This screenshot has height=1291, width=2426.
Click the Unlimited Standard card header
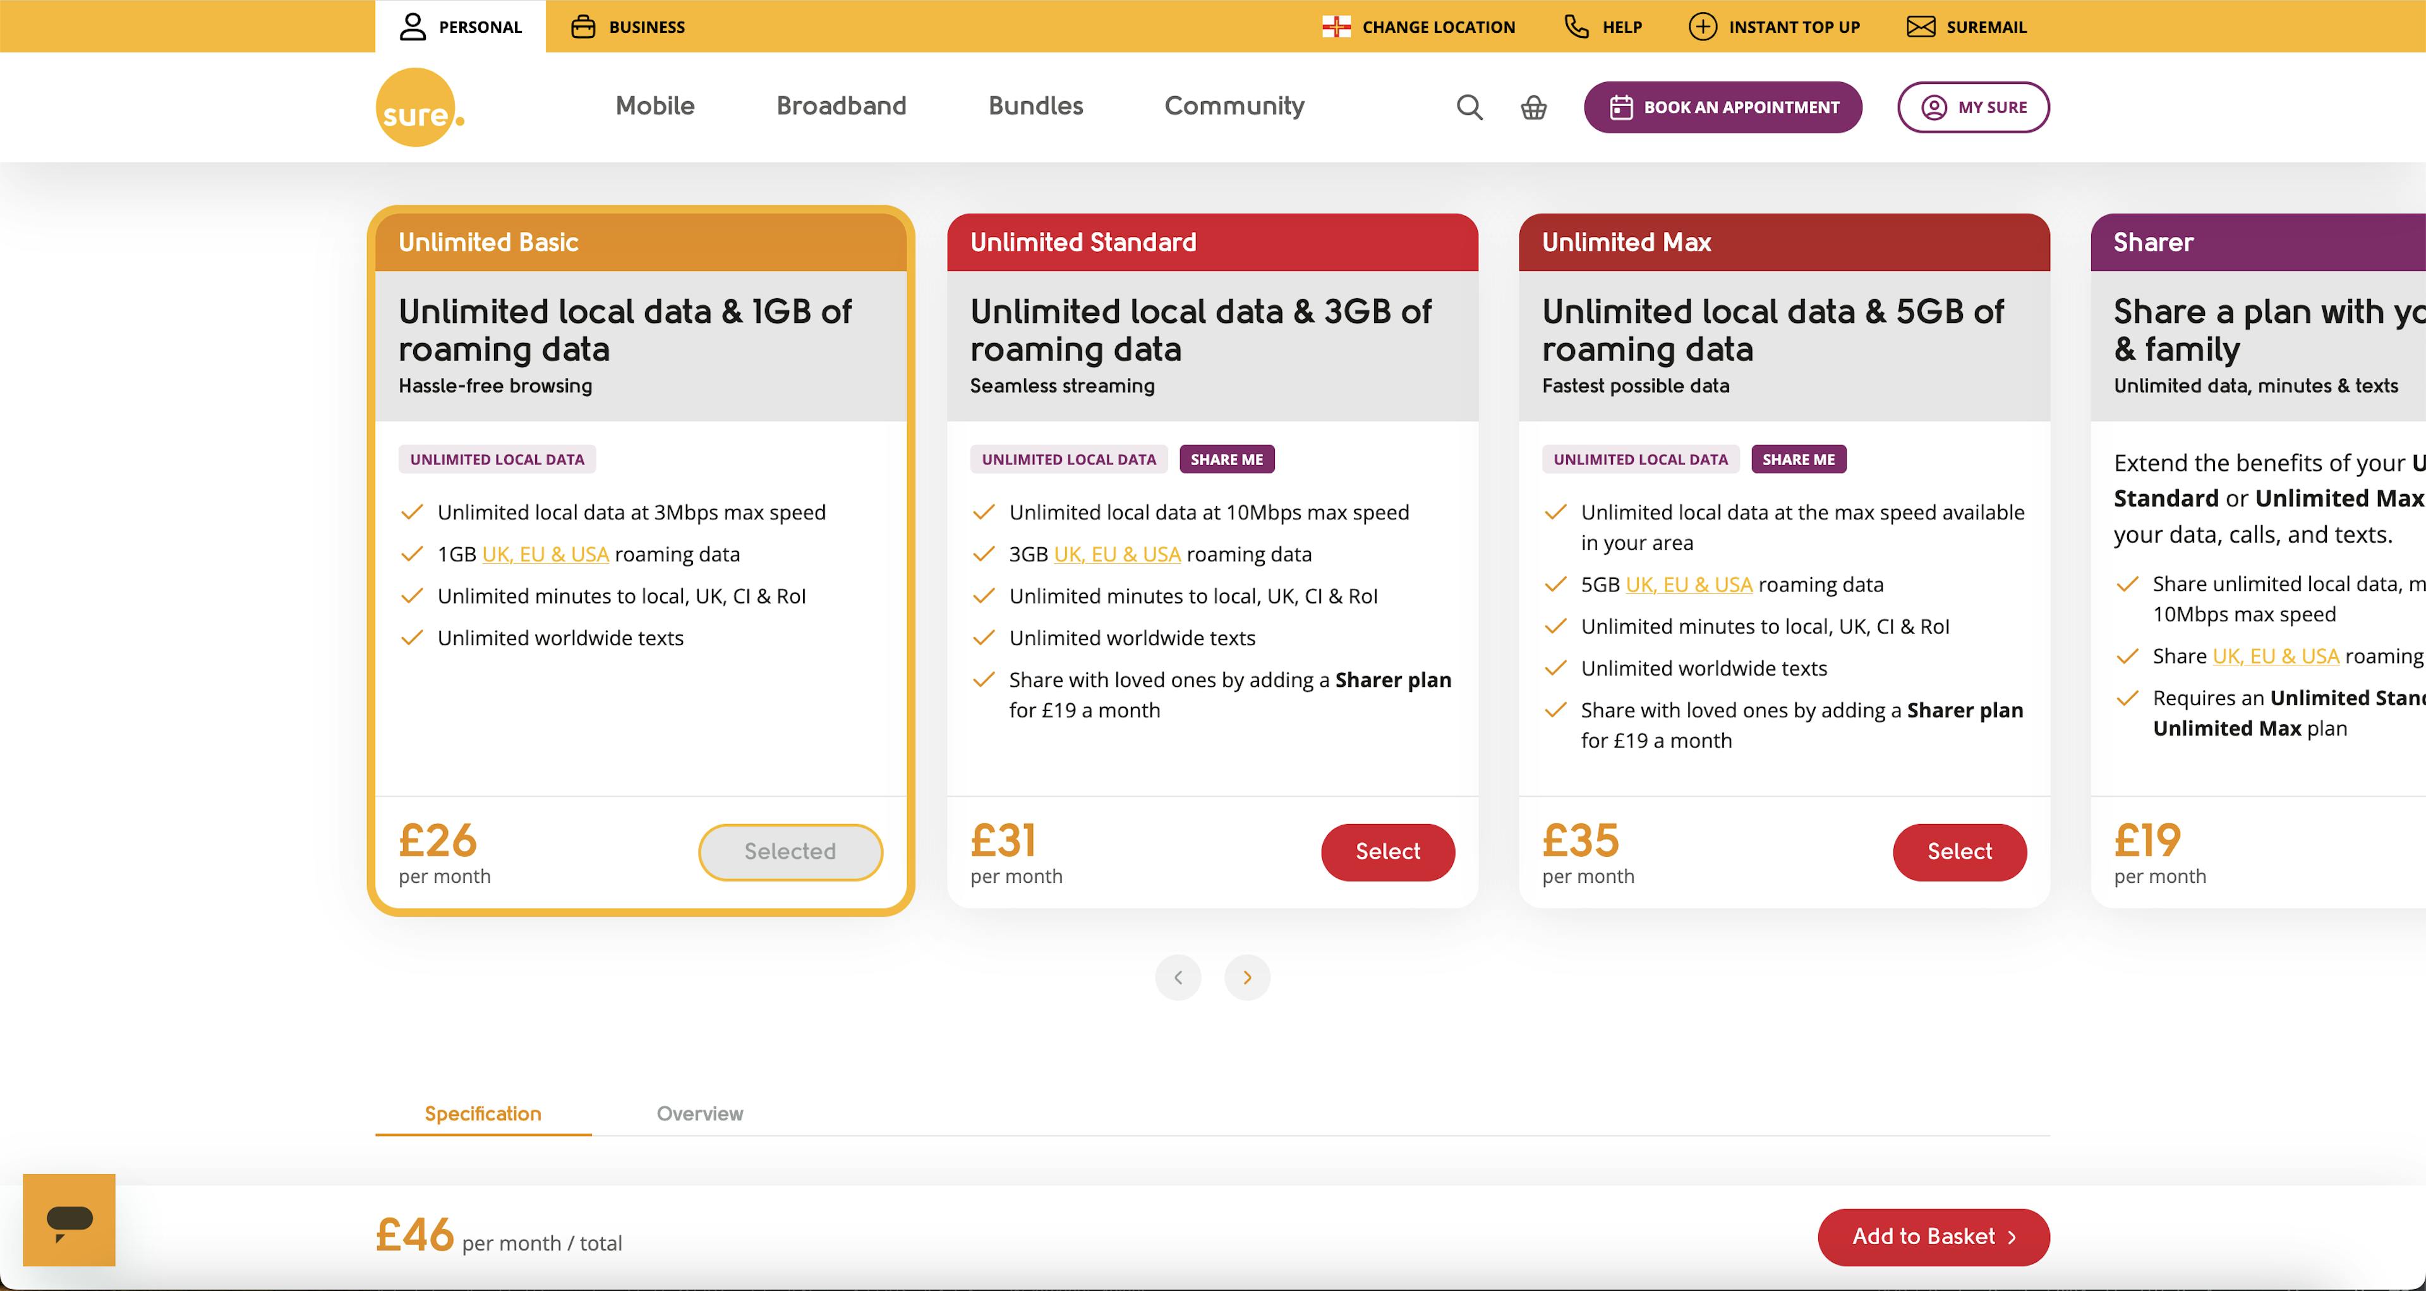point(1212,243)
